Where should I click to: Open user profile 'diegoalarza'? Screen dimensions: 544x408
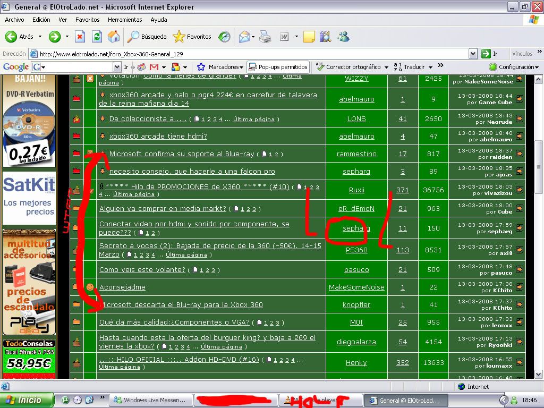356,342
